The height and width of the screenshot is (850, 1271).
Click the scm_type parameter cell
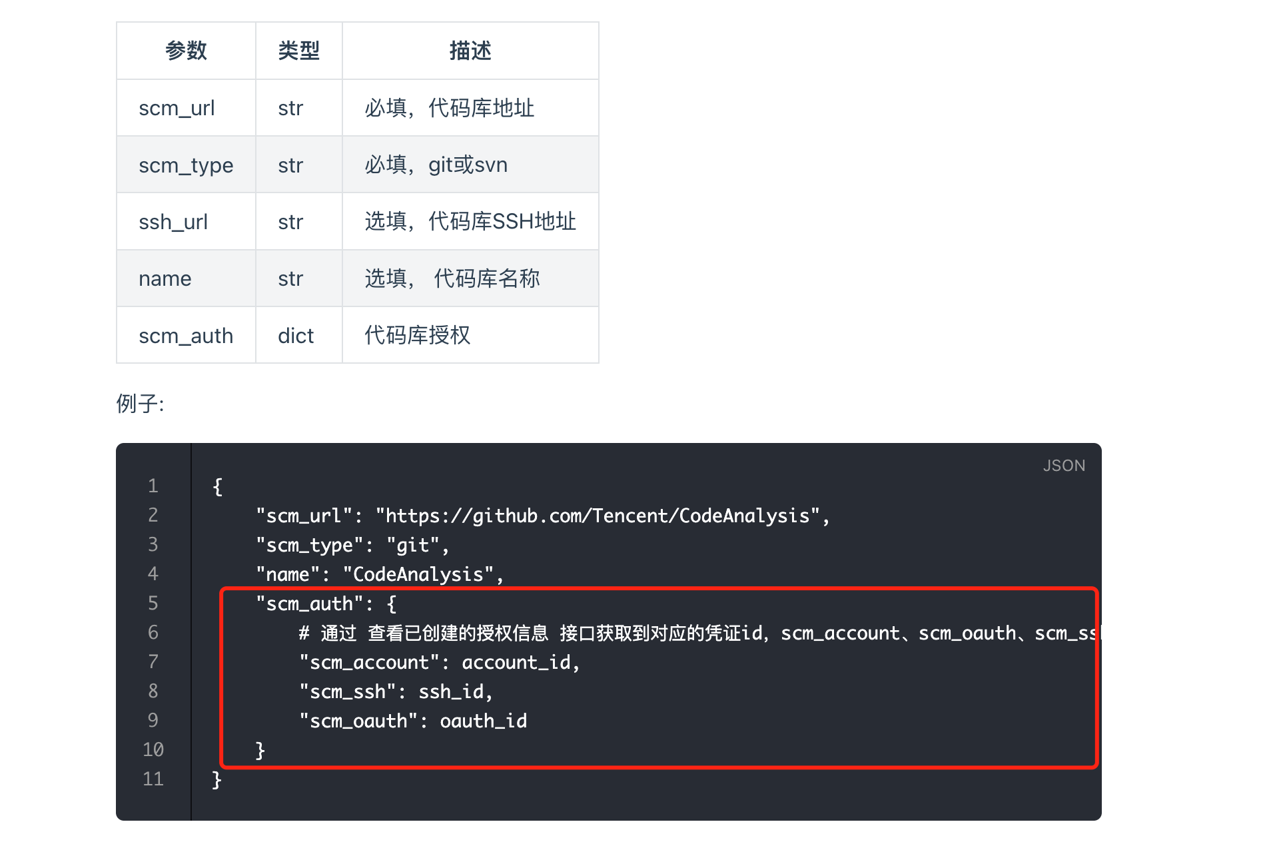click(x=186, y=165)
